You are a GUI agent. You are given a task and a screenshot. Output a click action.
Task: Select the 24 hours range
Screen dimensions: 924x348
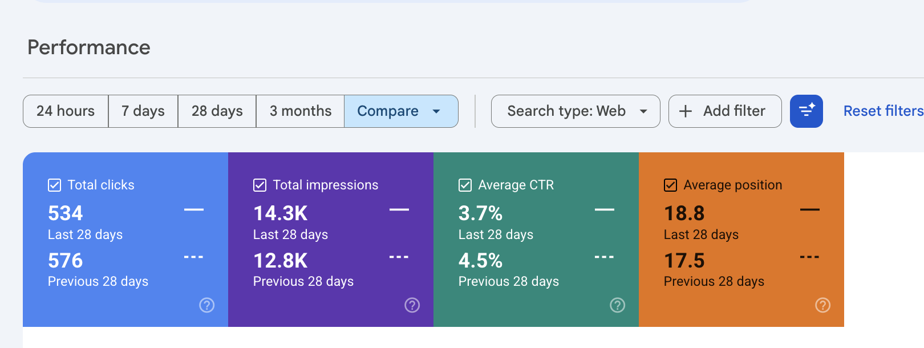[66, 111]
